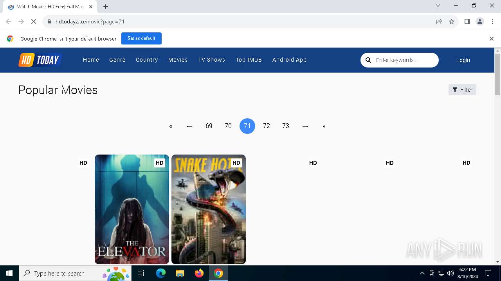Go back to previous page

click(x=9, y=21)
